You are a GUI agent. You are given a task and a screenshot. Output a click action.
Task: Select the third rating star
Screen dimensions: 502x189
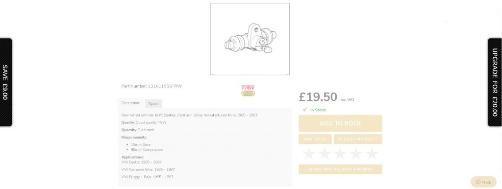pyautogui.click(x=340, y=154)
